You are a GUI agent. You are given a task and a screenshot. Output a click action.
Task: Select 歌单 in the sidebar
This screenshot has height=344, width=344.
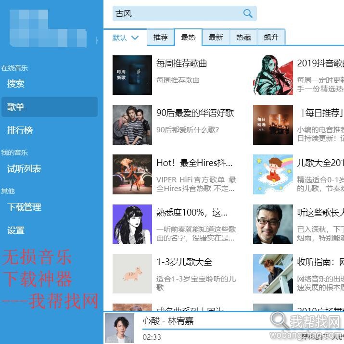click(x=49, y=107)
